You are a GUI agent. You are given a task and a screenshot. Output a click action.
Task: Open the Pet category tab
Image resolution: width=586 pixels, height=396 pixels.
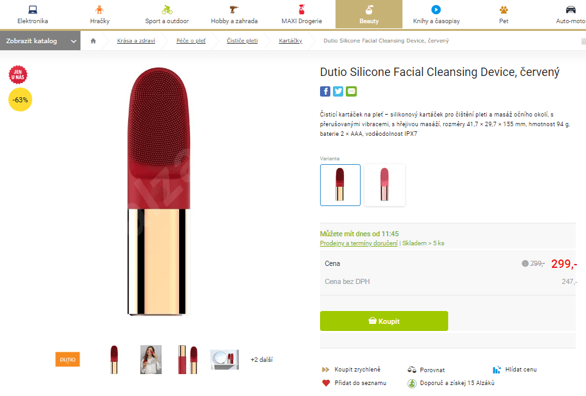(x=504, y=14)
